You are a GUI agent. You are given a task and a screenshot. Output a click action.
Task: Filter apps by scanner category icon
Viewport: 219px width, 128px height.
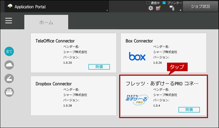9,79
